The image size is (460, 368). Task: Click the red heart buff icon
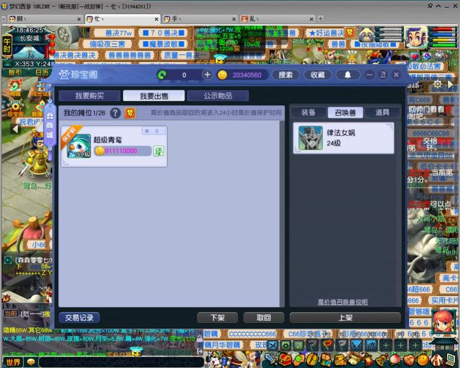[x=414, y=56]
